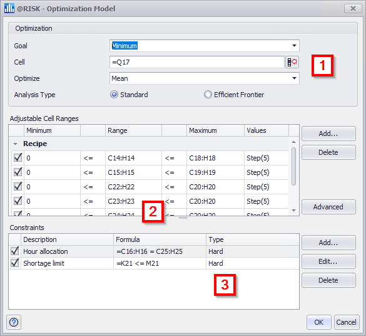366x336 pixels.
Task: Click the Cancel button
Action: 347,322
